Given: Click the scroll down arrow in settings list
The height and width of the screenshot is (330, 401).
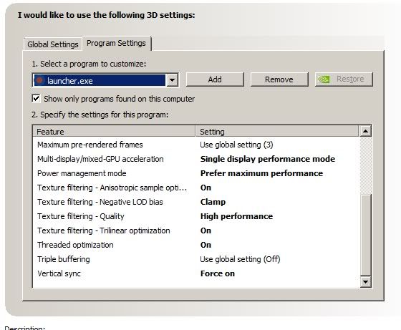Looking at the screenshot, I should pos(365,282).
